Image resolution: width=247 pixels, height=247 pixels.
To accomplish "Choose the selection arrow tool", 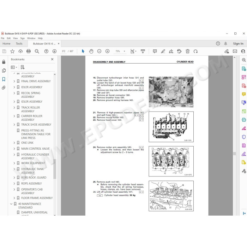I will pos(83,51).
